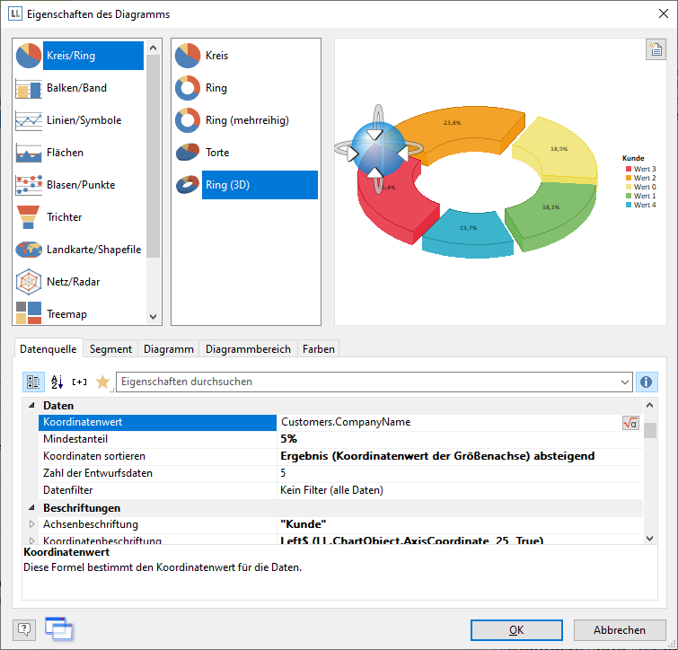The image size is (678, 650).
Task: Select the Landkarte/Shapefile map icon
Action: point(29,250)
